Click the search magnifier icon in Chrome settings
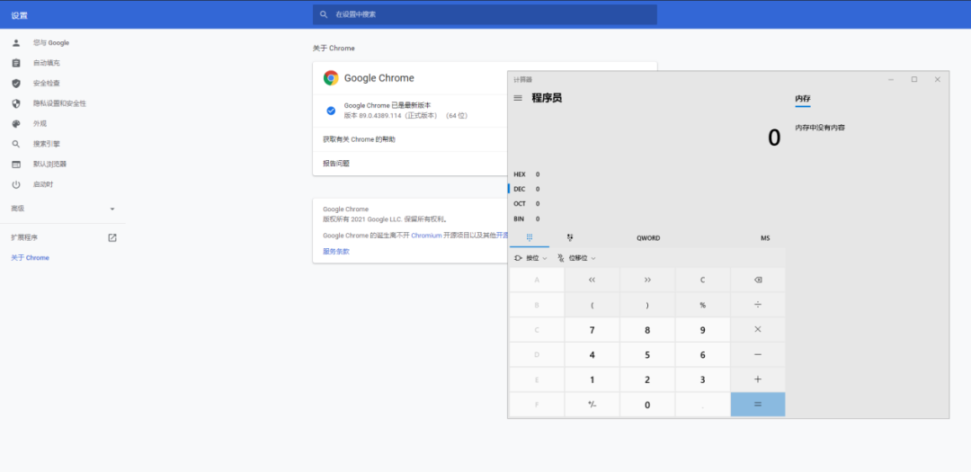This screenshot has width=971, height=472. pyautogui.click(x=324, y=14)
